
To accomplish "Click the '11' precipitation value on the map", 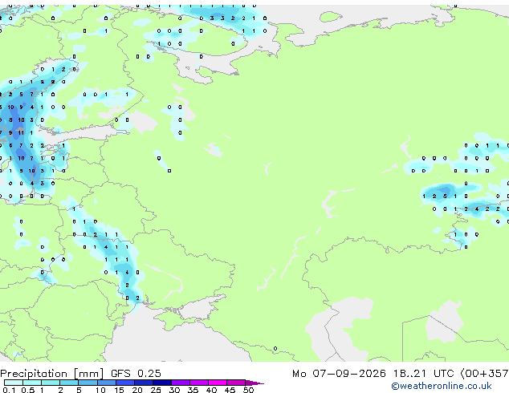I will tap(21, 132).
